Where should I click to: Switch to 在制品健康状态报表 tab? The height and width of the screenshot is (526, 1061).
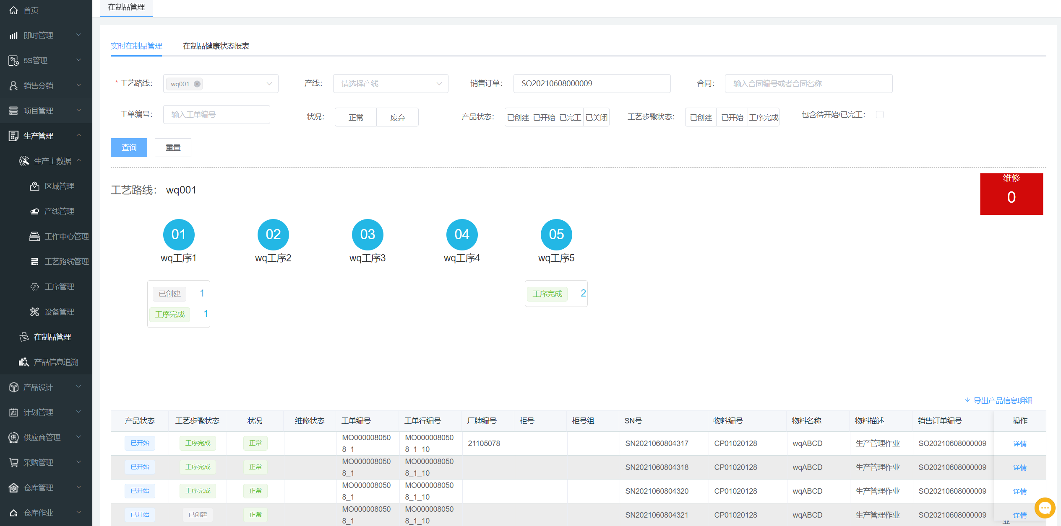pos(216,46)
